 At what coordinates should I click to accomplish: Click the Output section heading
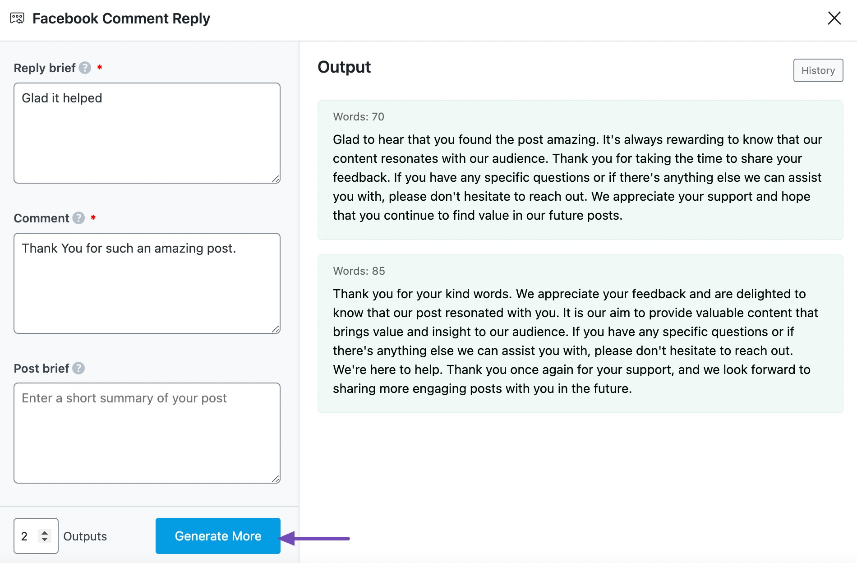pyautogui.click(x=344, y=67)
